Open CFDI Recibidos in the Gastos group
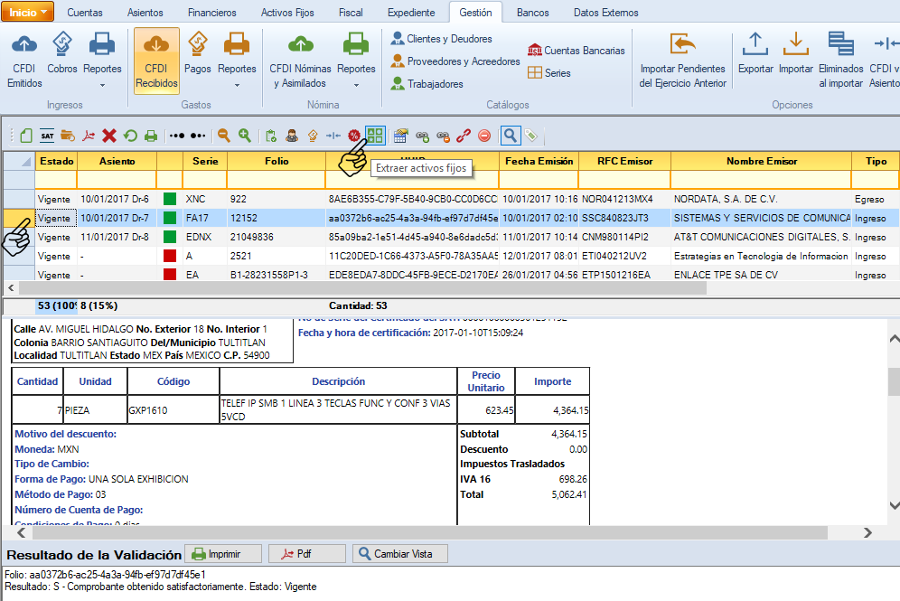Image resolution: width=900 pixels, height=601 pixels. click(156, 60)
